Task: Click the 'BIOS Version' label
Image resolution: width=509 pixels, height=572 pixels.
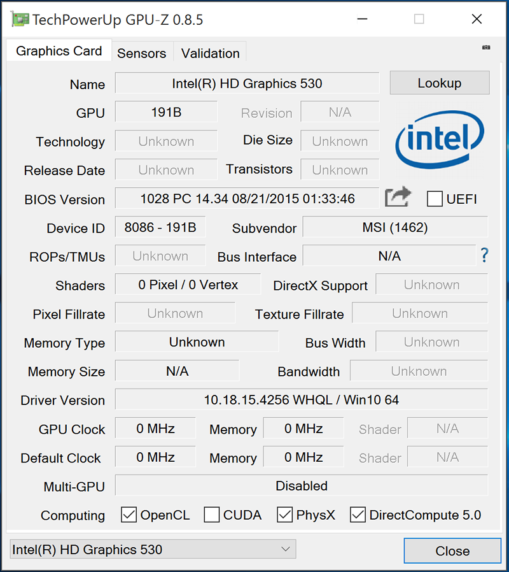Action: 64,199
